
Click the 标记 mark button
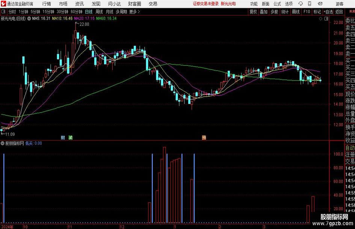click(x=317, y=12)
